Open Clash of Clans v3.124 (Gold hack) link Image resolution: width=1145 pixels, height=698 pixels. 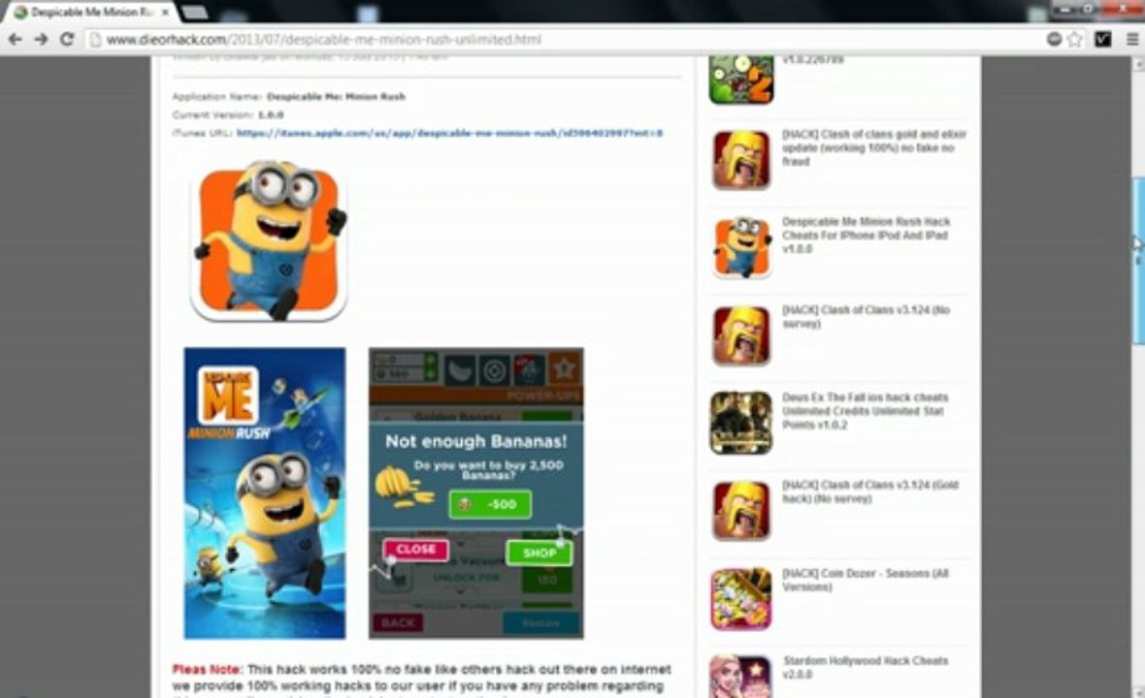pos(870,492)
